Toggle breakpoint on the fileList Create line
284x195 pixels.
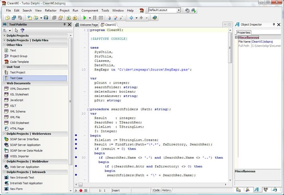(76, 140)
